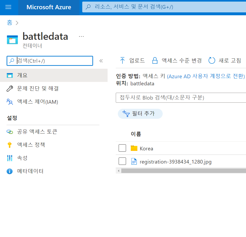Click the IAM people icon

tap(10, 102)
